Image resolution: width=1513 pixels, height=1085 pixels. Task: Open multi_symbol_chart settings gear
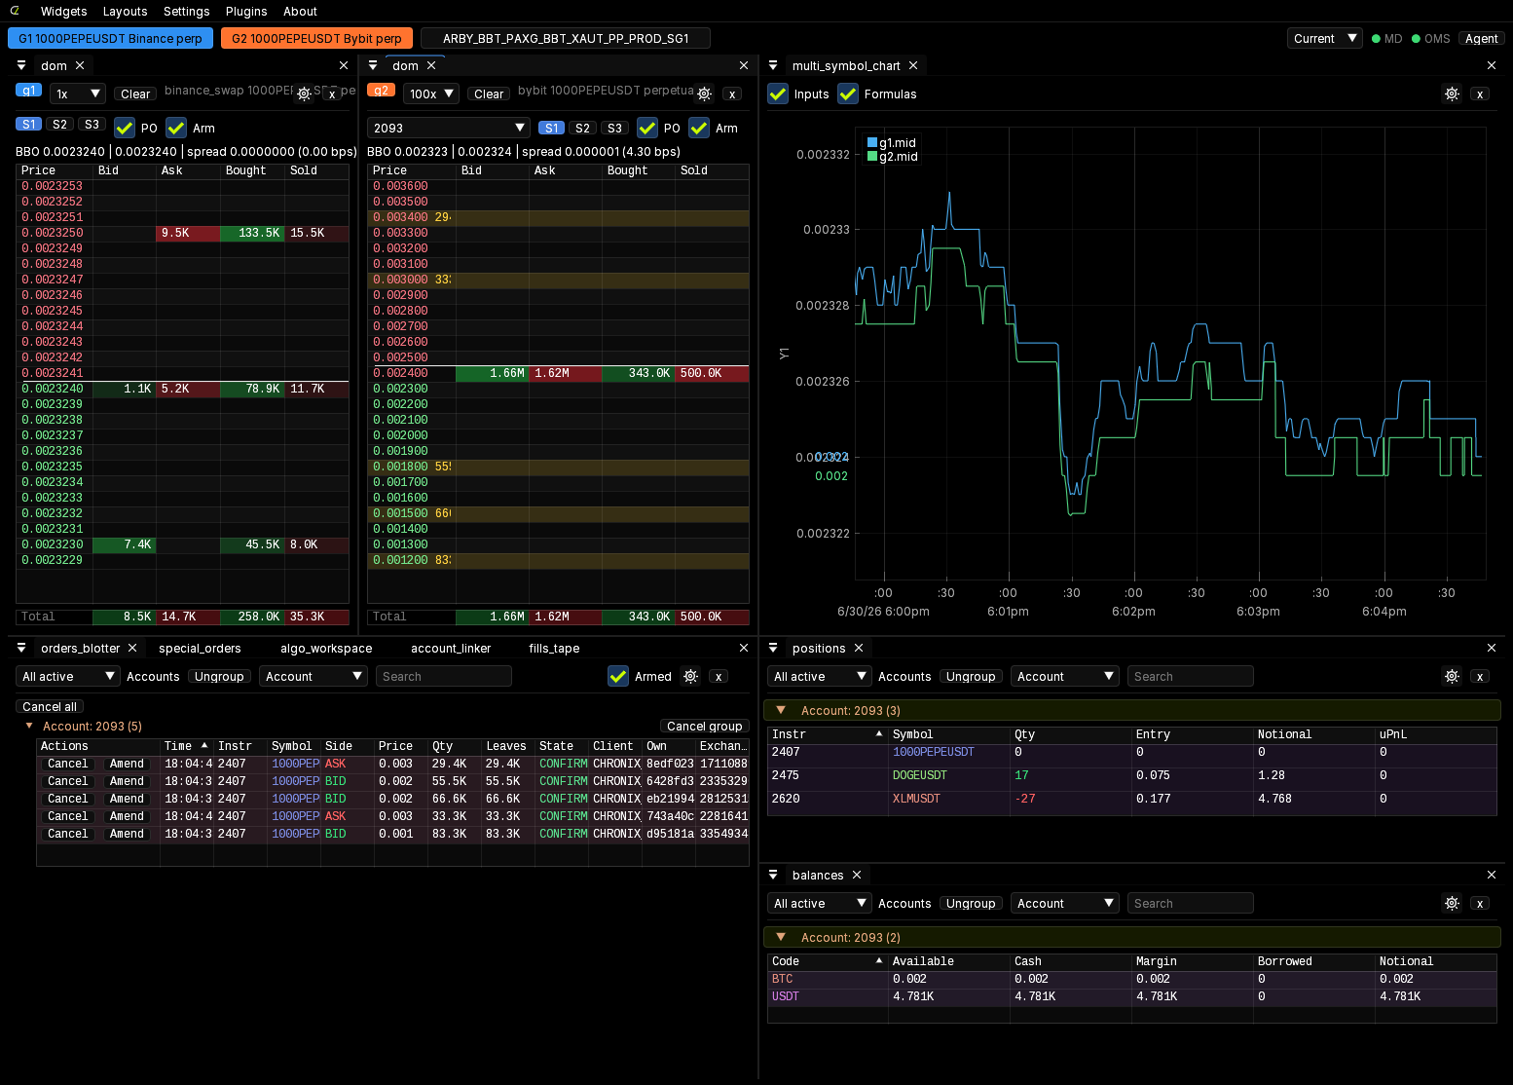click(1452, 94)
